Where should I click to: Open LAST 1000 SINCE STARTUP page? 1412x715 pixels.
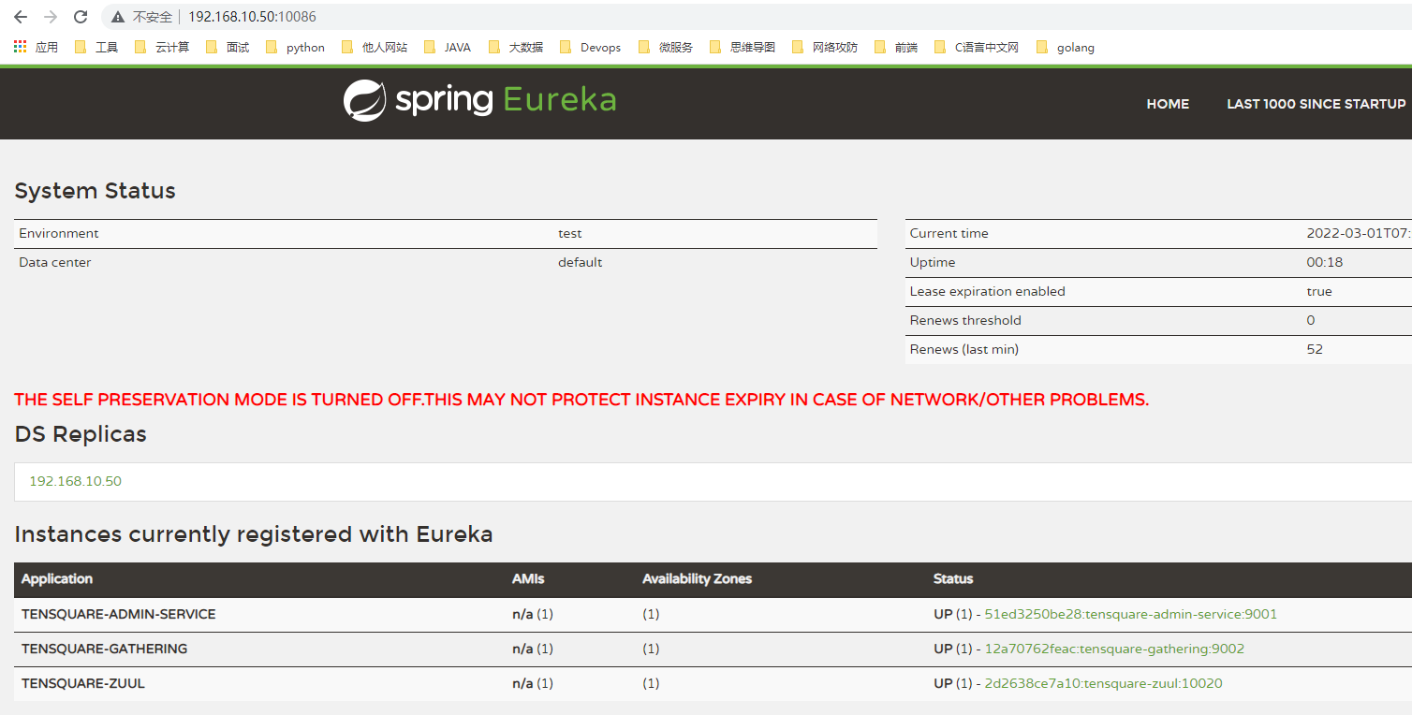(1316, 104)
